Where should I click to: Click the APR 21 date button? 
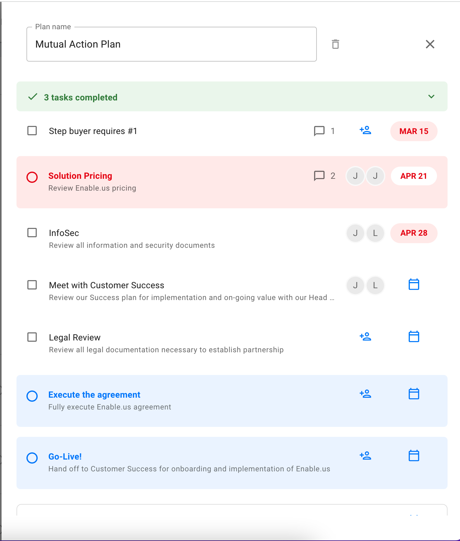pos(414,176)
